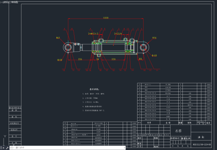Expand command history arrow at command line end

(x=124, y=148)
